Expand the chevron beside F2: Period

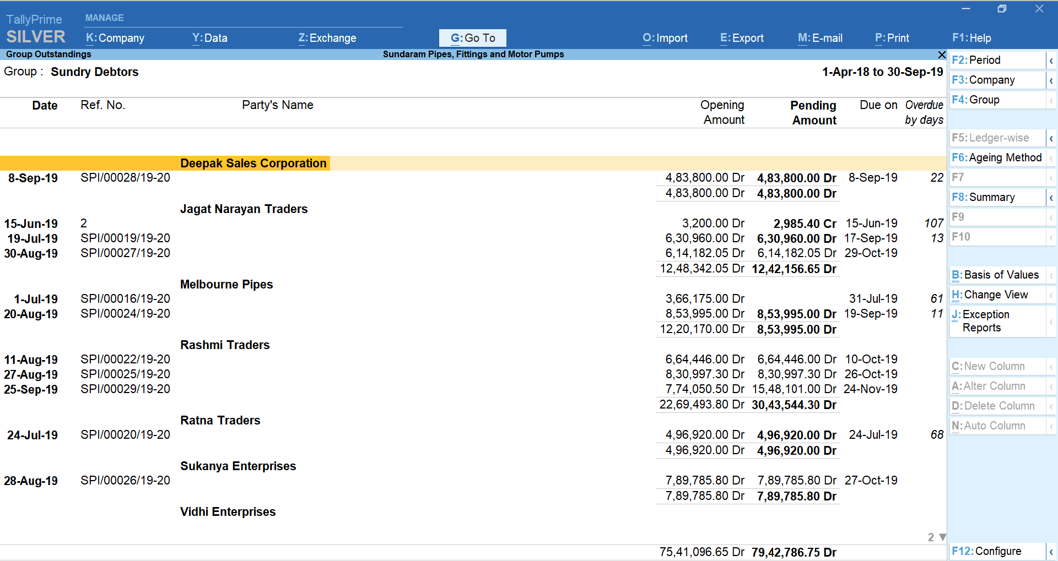pos(1052,59)
